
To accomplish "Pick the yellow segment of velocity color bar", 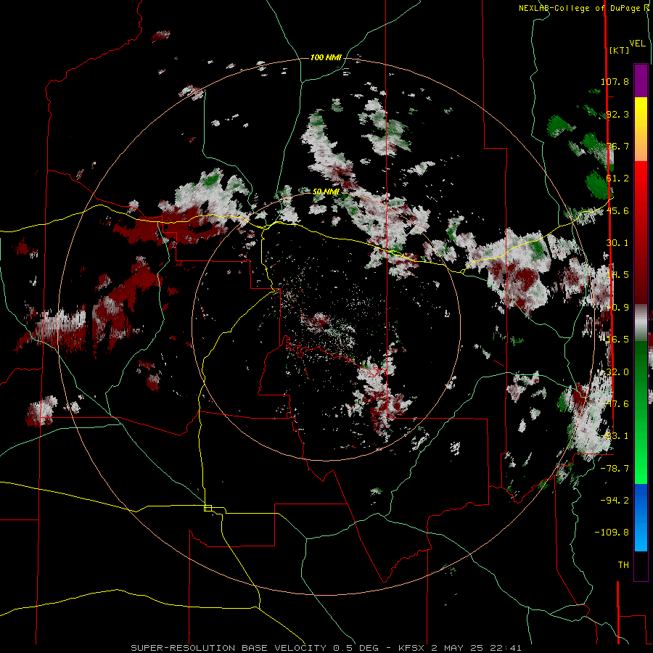I will (x=641, y=113).
